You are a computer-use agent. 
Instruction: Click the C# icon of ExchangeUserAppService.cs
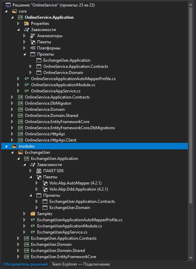click(33, 232)
